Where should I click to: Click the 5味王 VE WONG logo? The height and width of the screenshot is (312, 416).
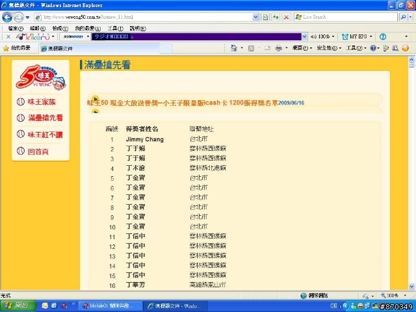[41, 77]
